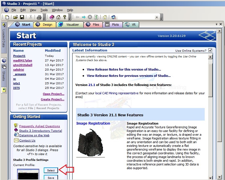Open the Window menu
This screenshot has width=225, height=180.
(x=57, y=10)
